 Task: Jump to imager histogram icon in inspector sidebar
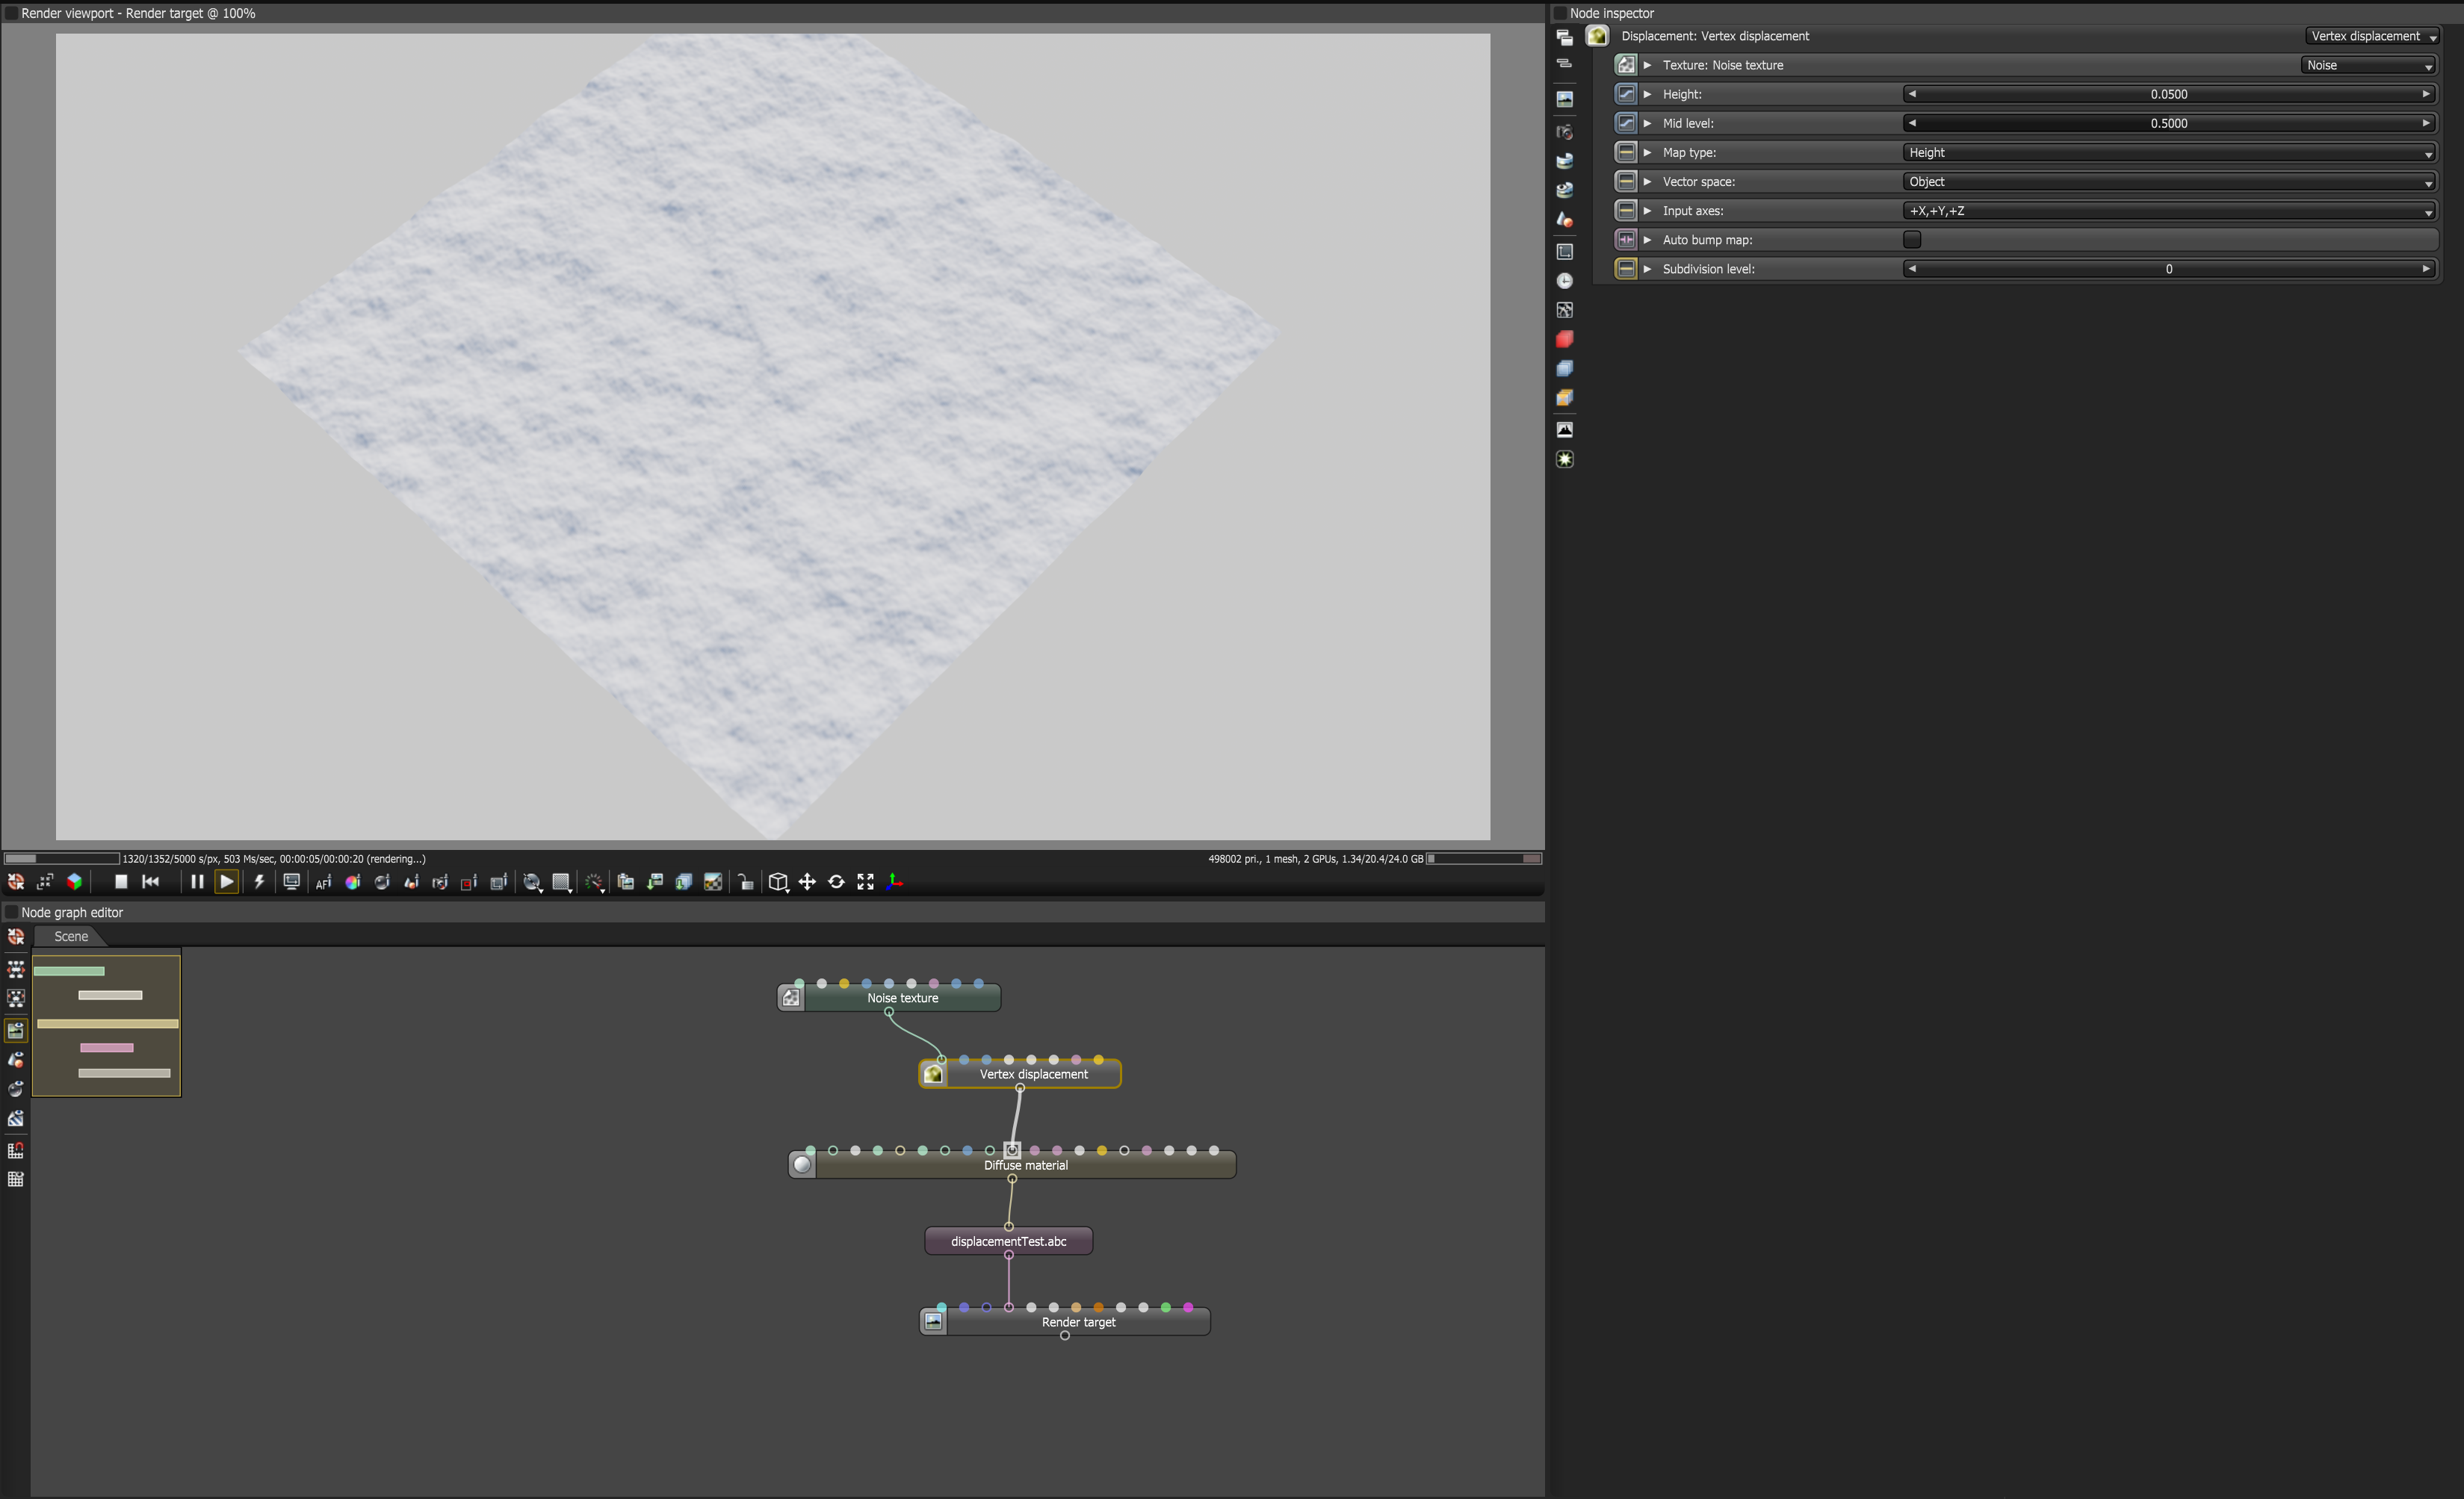tap(1565, 430)
